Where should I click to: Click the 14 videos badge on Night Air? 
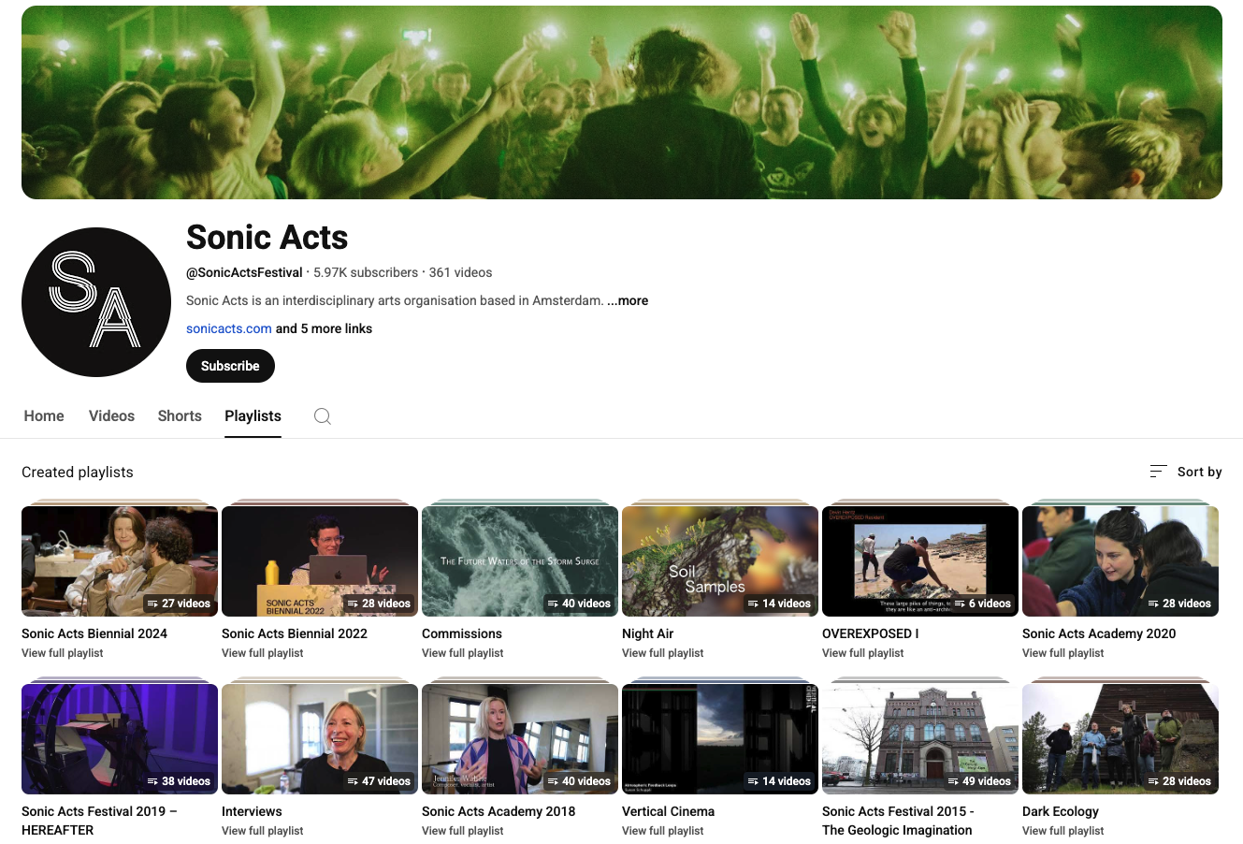[x=779, y=604]
